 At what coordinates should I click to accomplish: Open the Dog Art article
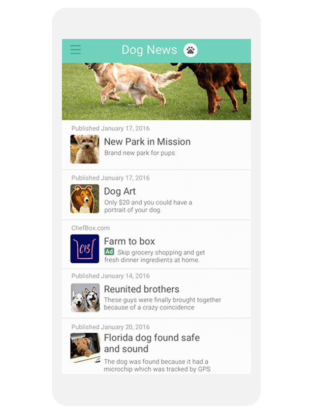tap(156, 195)
